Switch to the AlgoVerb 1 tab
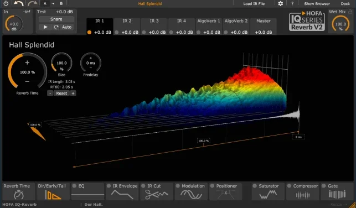 [x=209, y=27]
